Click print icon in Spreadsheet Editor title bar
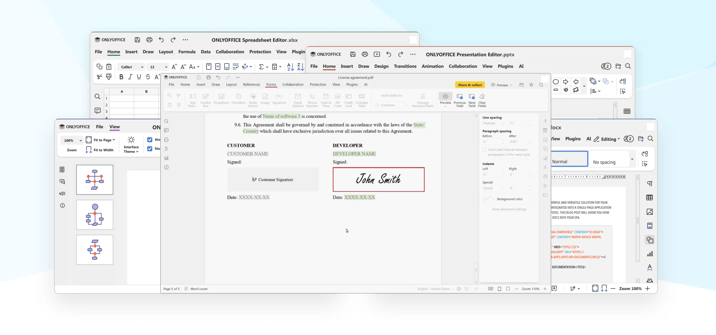This screenshot has width=716, height=335. [x=149, y=40]
